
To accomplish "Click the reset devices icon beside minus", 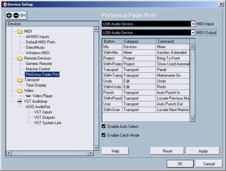I will (x=23, y=16).
